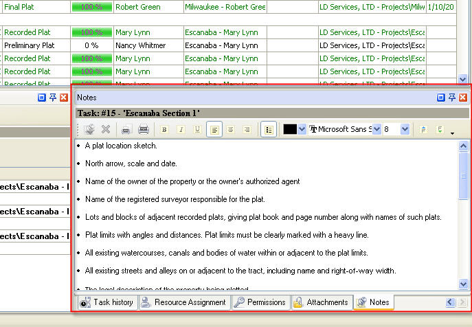
Task: Click the save note icon
Action: 89,129
